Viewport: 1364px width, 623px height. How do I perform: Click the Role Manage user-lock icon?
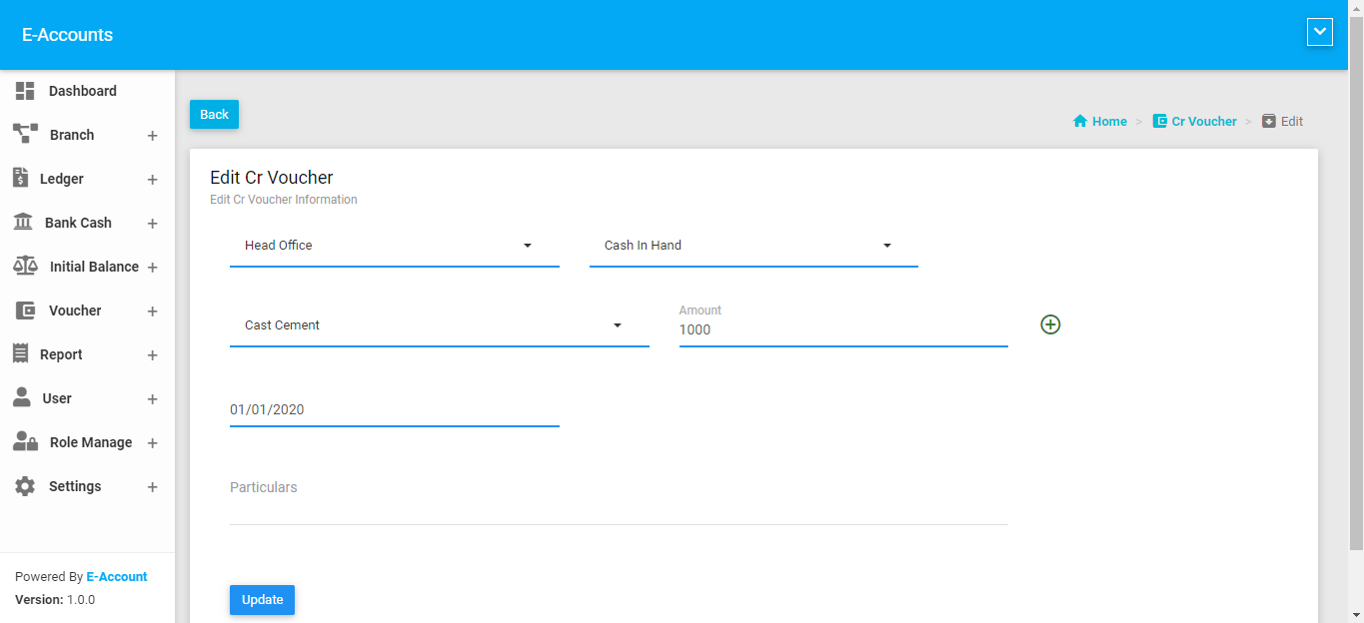pos(25,442)
